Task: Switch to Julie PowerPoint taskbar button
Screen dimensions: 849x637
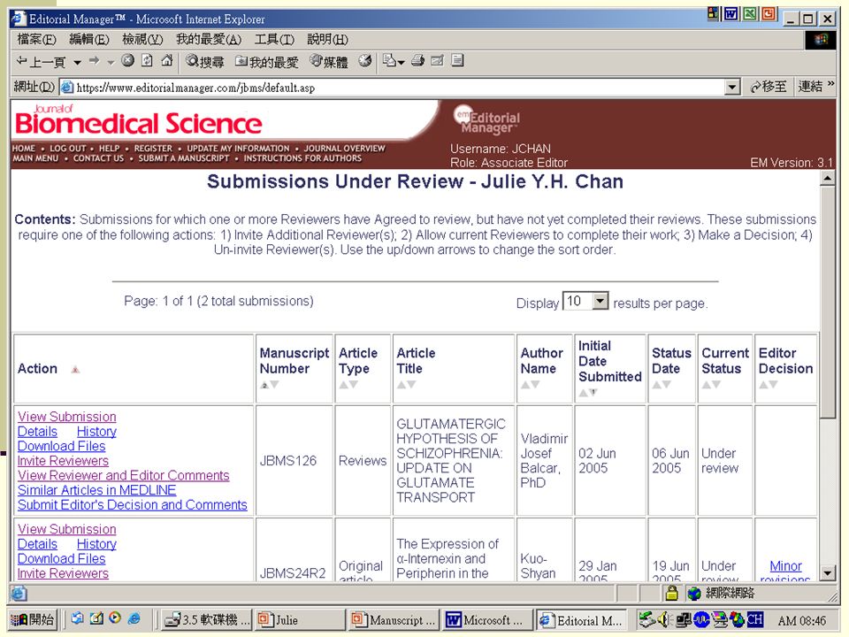Action: click(x=300, y=619)
